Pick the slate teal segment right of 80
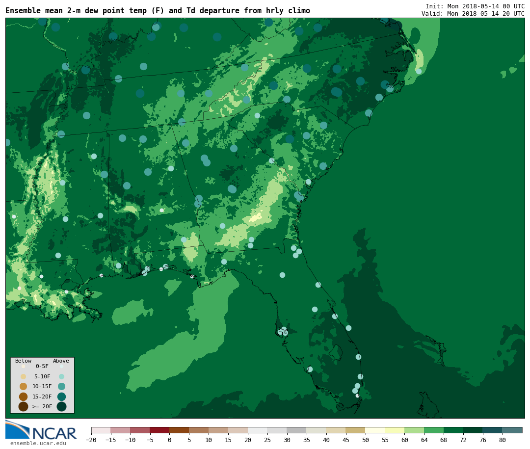Viewport: 530px width, 449px height. (x=512, y=430)
